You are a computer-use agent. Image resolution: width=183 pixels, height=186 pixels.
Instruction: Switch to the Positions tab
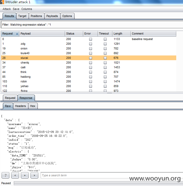tap(36, 16)
